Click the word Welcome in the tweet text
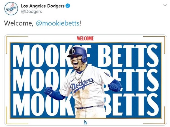 [x=18, y=24]
